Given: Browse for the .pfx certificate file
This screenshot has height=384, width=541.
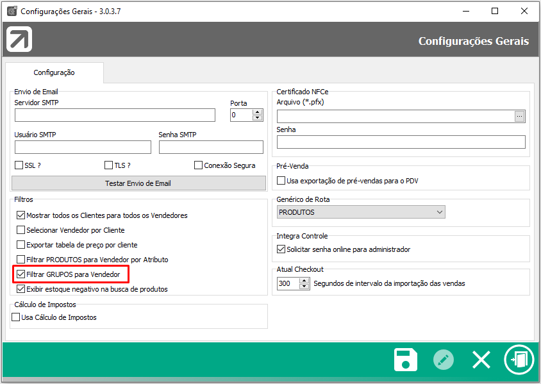Looking at the screenshot, I should tap(520, 116).
